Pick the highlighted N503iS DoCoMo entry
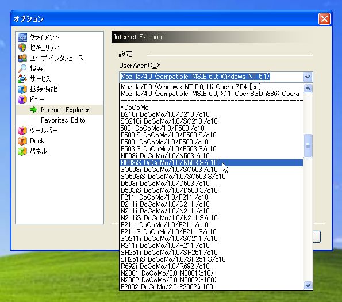Viewport: 342px width, 302px height. [211, 163]
